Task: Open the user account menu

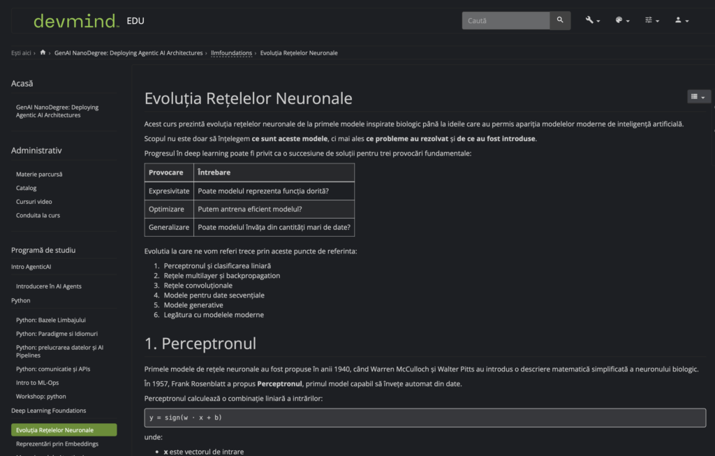Action: (681, 20)
